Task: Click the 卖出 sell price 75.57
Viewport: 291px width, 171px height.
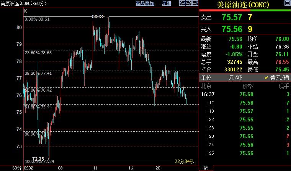Action: (x=232, y=17)
